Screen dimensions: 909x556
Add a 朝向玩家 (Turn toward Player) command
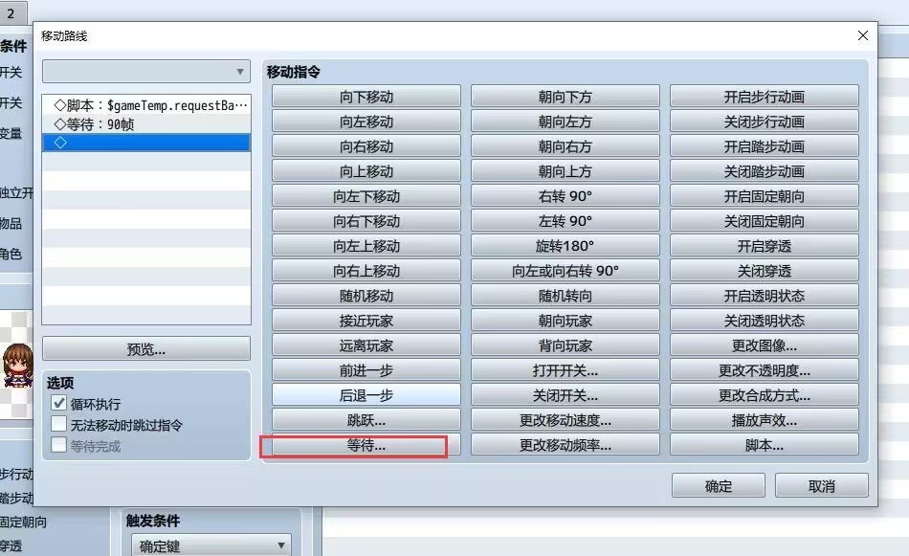click(x=563, y=320)
